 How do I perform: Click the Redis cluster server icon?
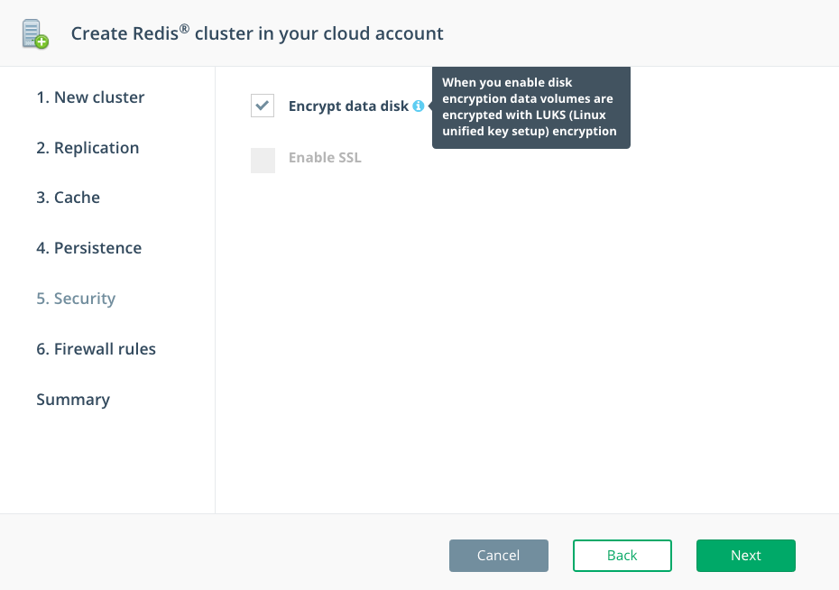pyautogui.click(x=33, y=32)
